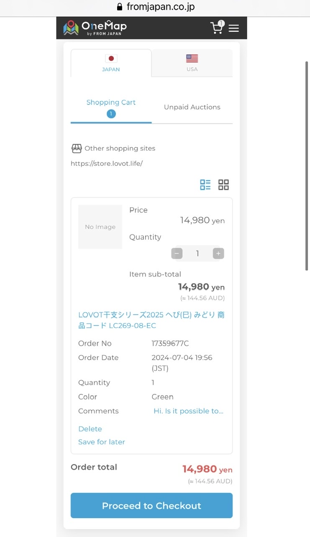Click the Other shopping sites store icon
Viewport: 310px width, 537px height.
pyautogui.click(x=77, y=149)
